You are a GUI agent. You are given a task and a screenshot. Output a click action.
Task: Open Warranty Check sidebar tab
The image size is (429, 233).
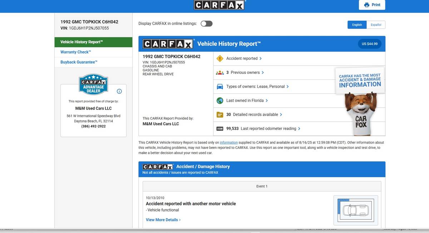click(x=93, y=52)
